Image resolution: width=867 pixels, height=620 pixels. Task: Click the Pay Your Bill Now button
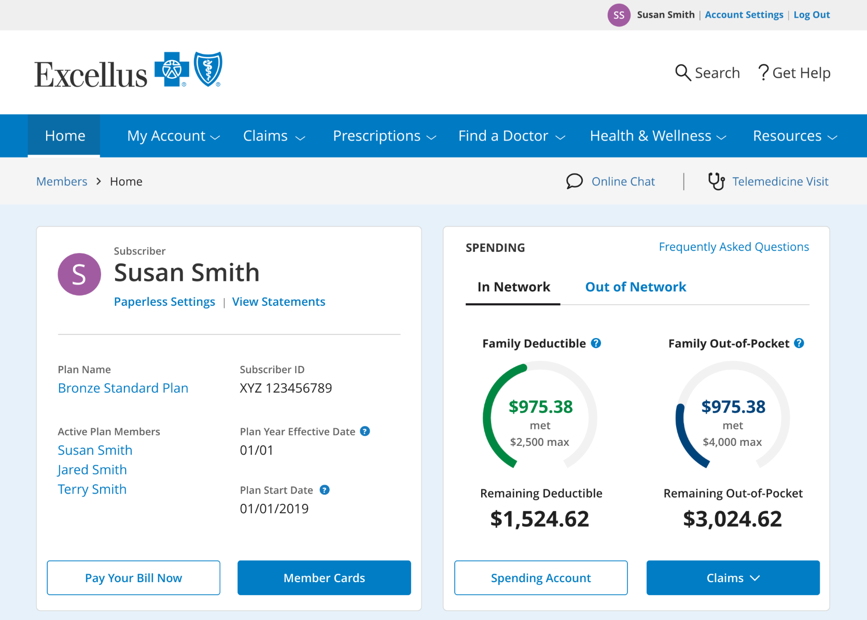click(x=134, y=577)
